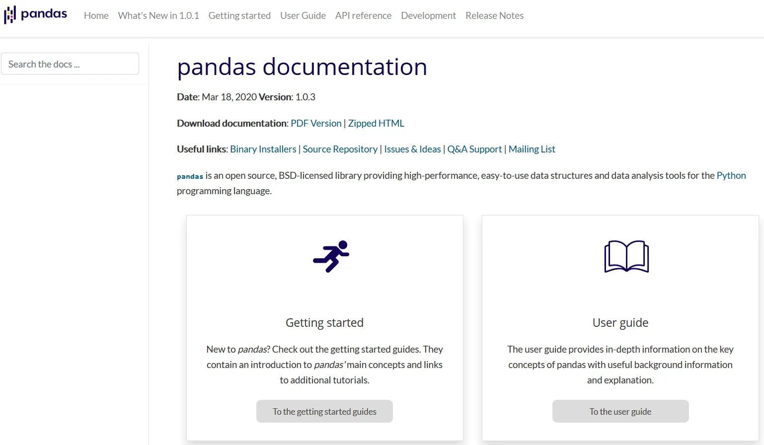
Task: Select API reference in navbar
Action: click(x=363, y=15)
